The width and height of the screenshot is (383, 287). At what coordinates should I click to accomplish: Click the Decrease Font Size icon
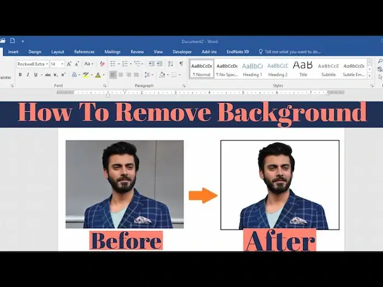click(x=77, y=64)
